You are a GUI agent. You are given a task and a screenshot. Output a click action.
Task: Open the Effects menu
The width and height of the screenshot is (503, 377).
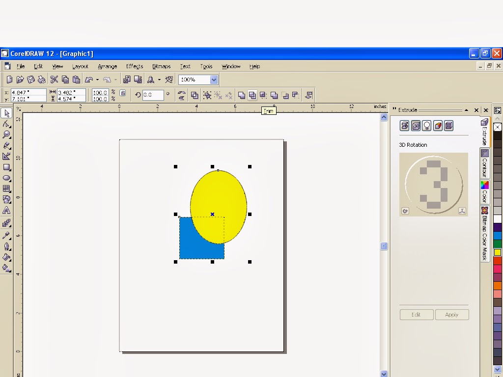point(135,66)
